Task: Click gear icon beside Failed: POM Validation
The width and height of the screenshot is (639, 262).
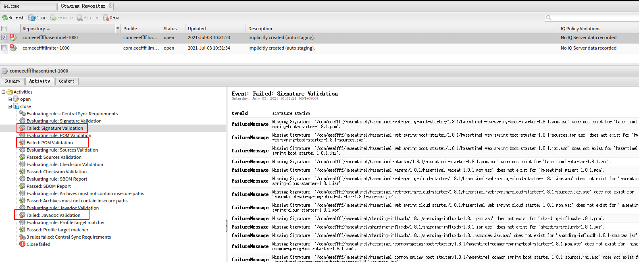Action: tap(23, 143)
